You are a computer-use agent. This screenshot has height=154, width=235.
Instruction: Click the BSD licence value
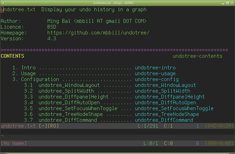52,27
